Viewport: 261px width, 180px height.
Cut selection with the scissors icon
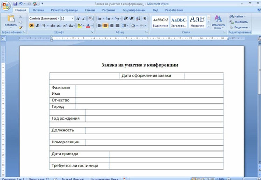tap(20, 17)
